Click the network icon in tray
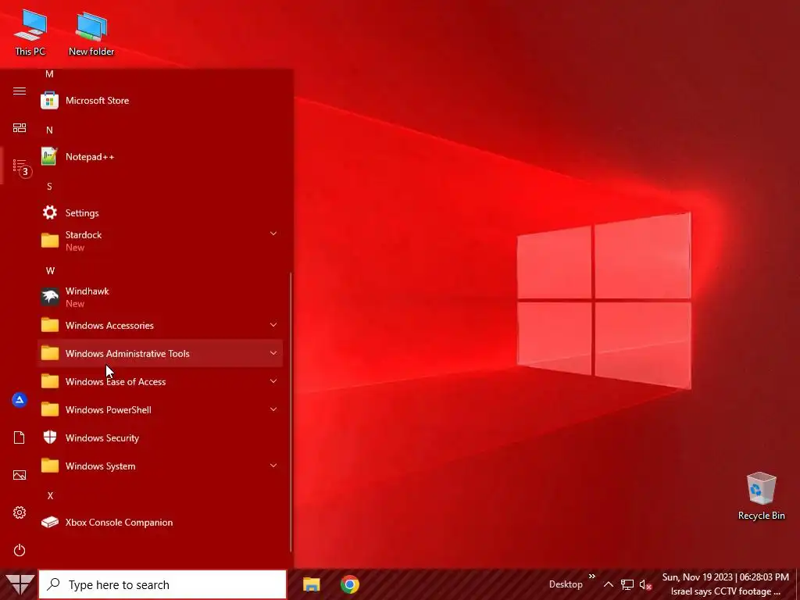Image resolution: width=800 pixels, height=600 pixels. point(627,584)
